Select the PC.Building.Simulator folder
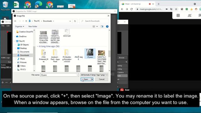This screenshot has height=113, width=201. tap(67, 56)
